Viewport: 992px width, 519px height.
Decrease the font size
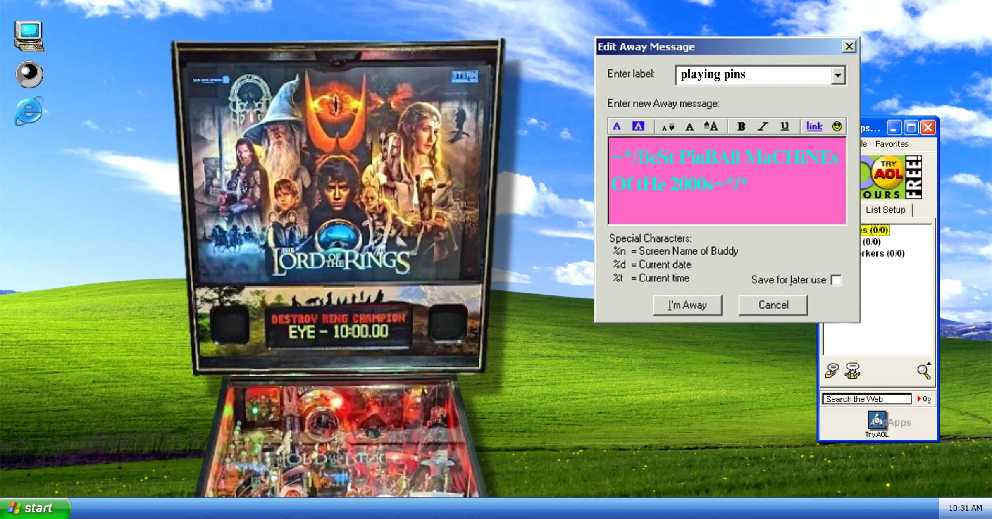[668, 126]
